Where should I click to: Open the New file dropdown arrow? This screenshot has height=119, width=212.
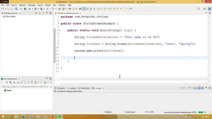coord(5,9)
